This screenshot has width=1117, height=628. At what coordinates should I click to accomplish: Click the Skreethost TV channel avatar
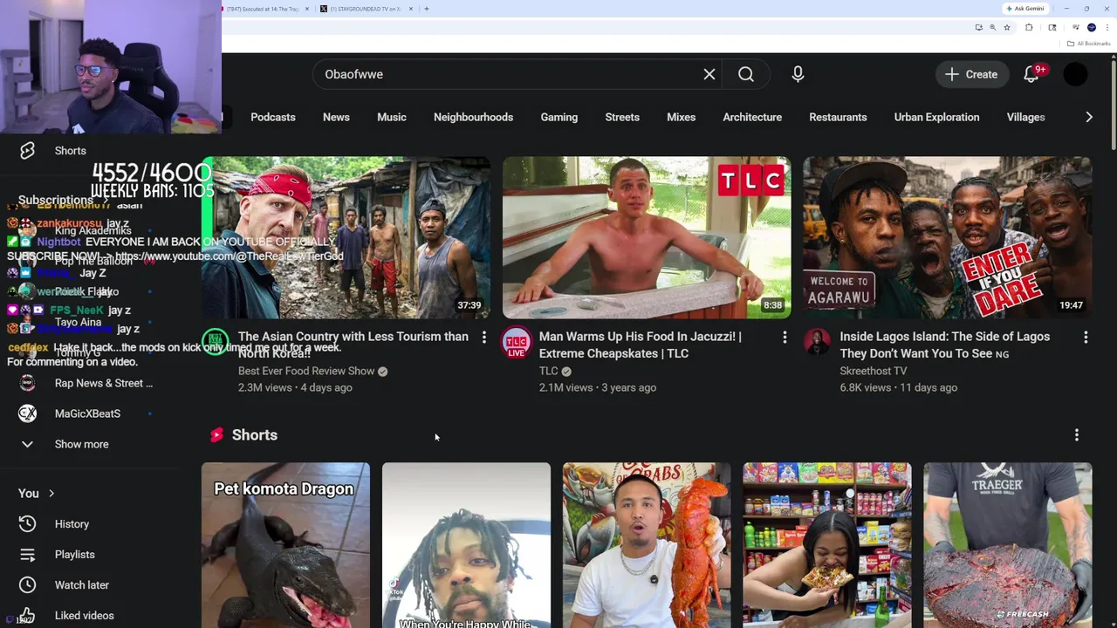817,342
